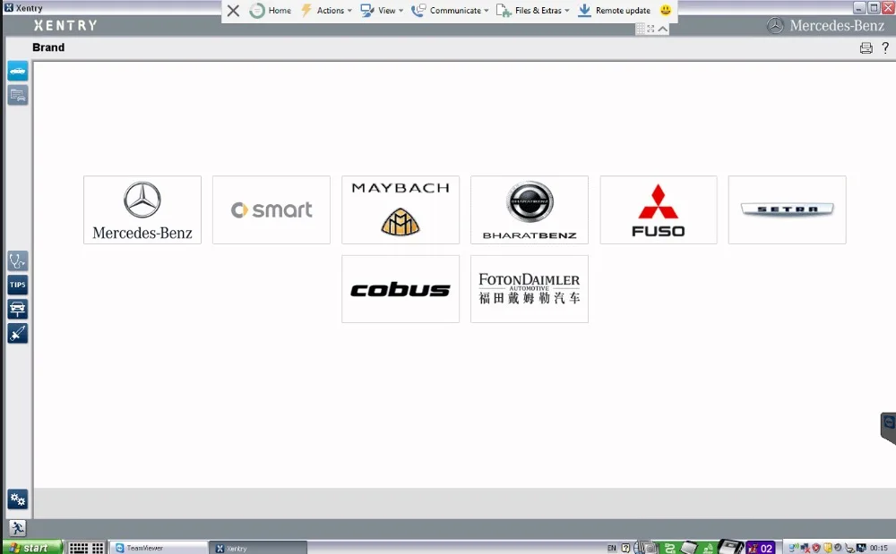Click the Windows Start button

[x=32, y=548]
